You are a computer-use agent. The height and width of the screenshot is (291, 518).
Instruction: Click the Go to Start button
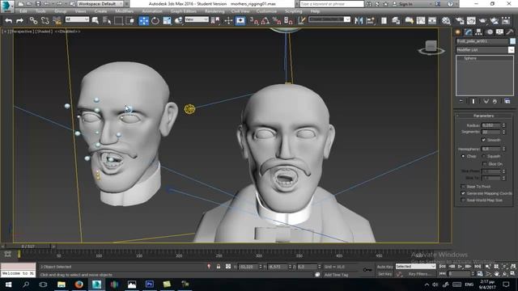[443, 267]
